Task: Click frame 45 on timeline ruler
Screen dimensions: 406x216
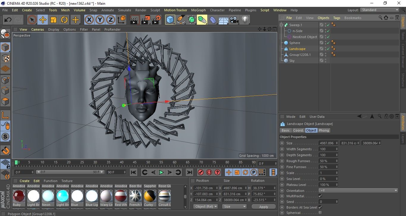Action: (x=135, y=162)
